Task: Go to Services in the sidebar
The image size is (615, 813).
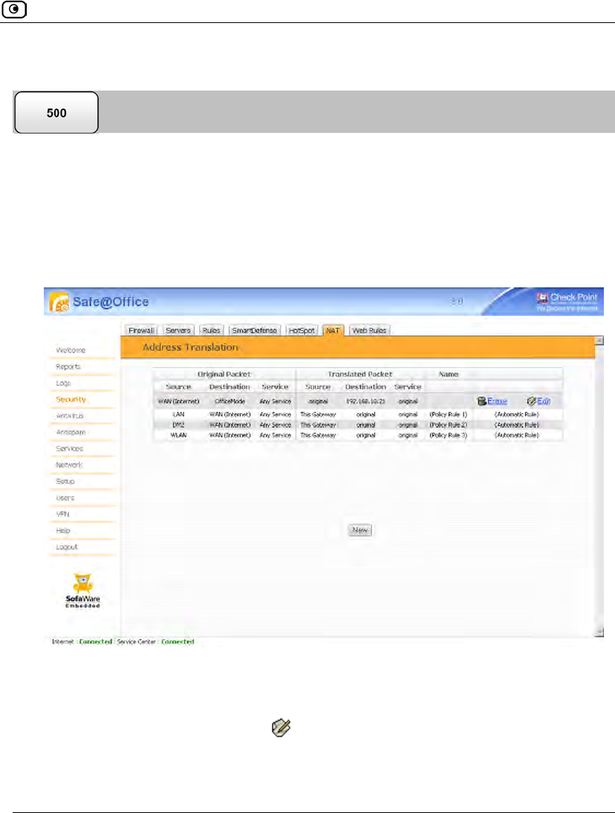Action: click(70, 448)
